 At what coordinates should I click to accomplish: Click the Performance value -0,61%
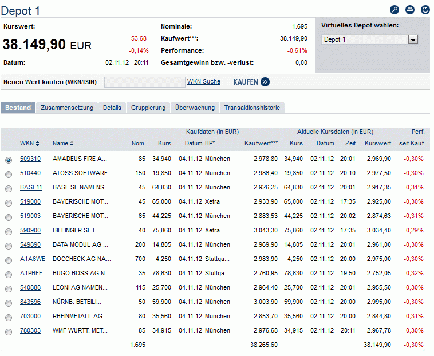[297, 50]
